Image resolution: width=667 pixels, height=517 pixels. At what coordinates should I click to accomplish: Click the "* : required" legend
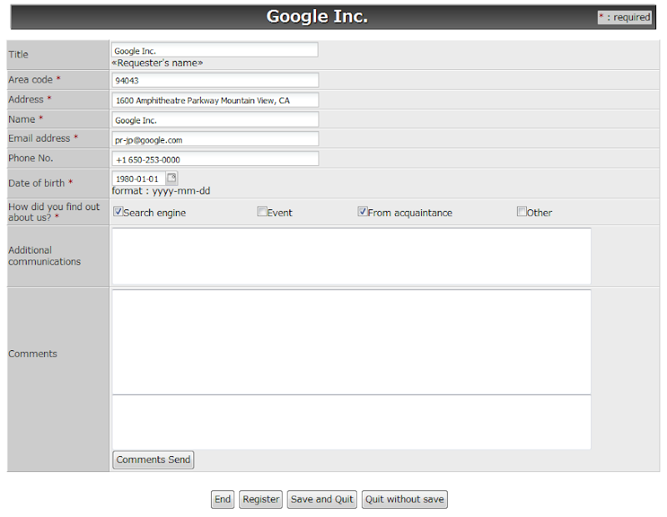point(624,18)
